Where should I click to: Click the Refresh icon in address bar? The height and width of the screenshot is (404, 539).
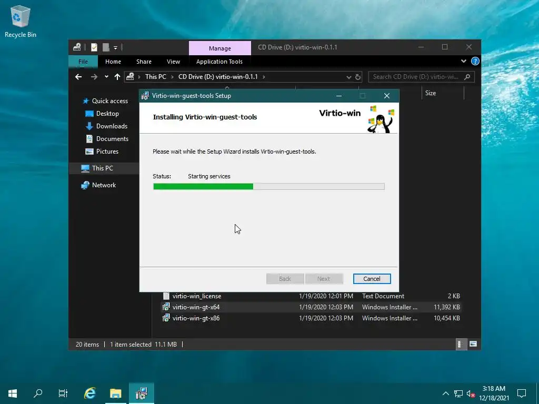click(358, 77)
